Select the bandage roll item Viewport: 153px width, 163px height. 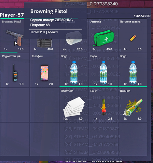pyautogui.click(x=74, y=38)
